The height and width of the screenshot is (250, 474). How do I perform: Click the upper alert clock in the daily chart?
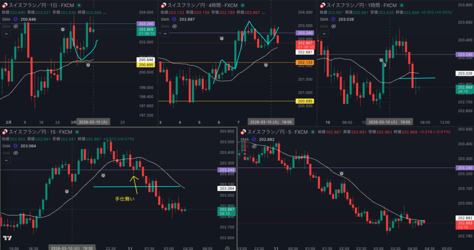click(x=63, y=29)
